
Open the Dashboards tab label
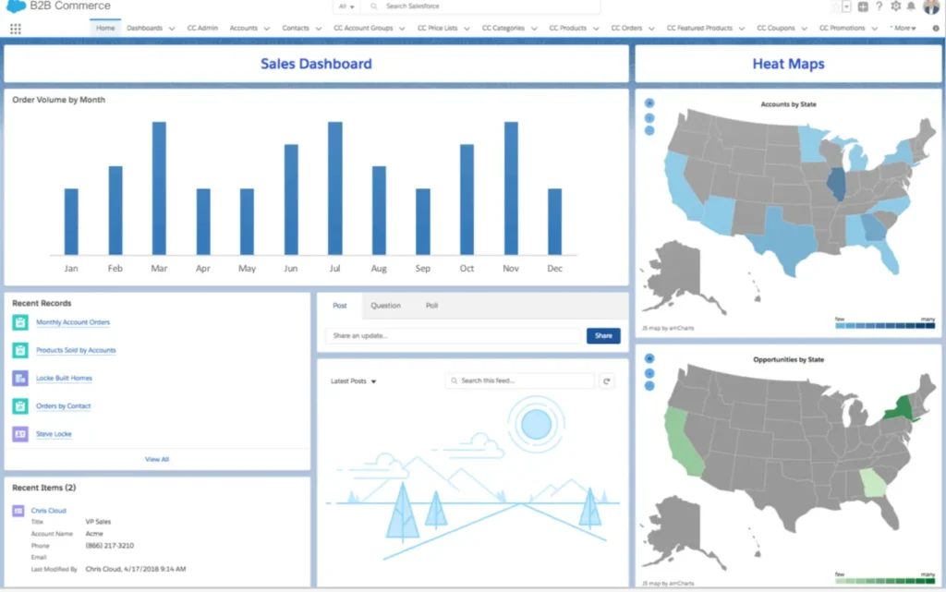[145, 29]
